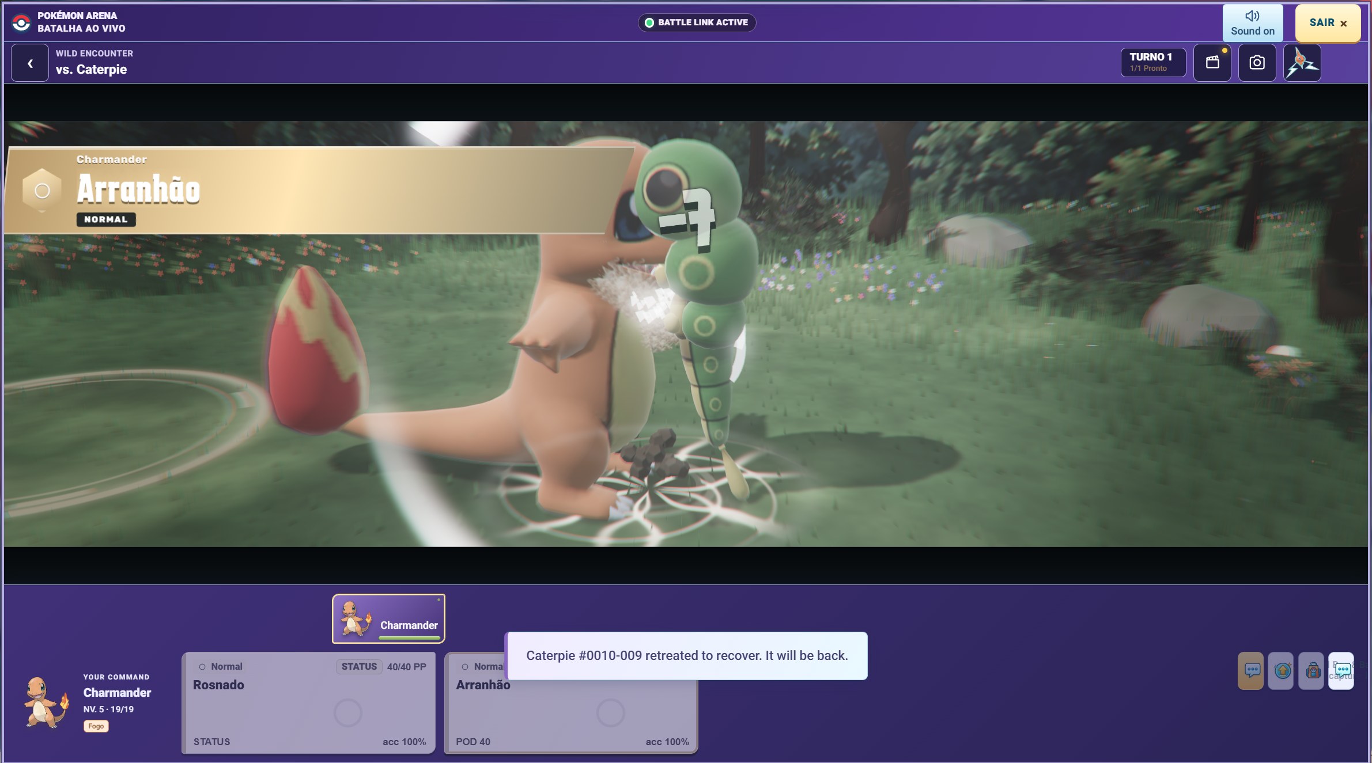This screenshot has width=1372, height=763.
Task: Go back with the left chevron button
Action: point(30,63)
